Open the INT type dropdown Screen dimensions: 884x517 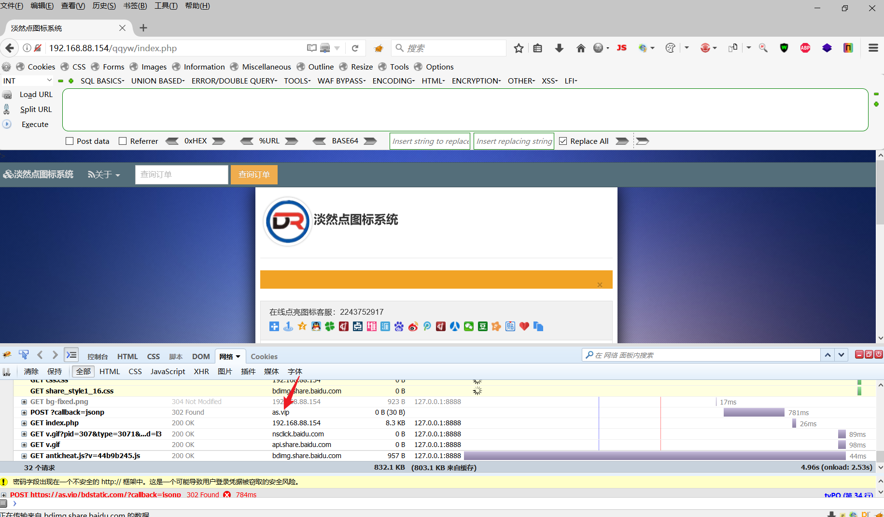point(28,81)
